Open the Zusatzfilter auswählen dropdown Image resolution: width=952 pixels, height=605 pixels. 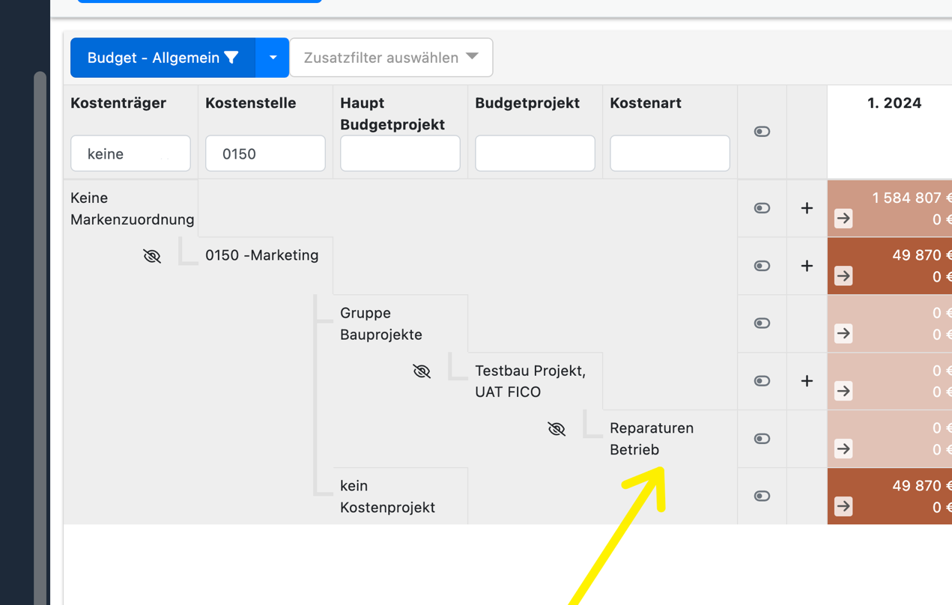(x=390, y=57)
